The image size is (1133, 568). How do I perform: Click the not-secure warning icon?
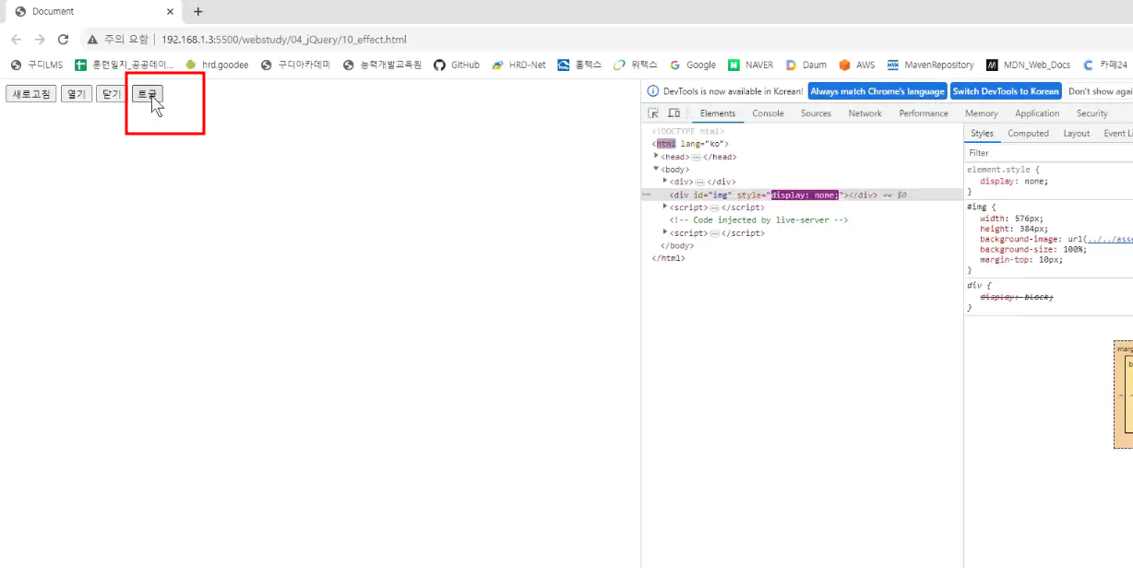point(92,40)
